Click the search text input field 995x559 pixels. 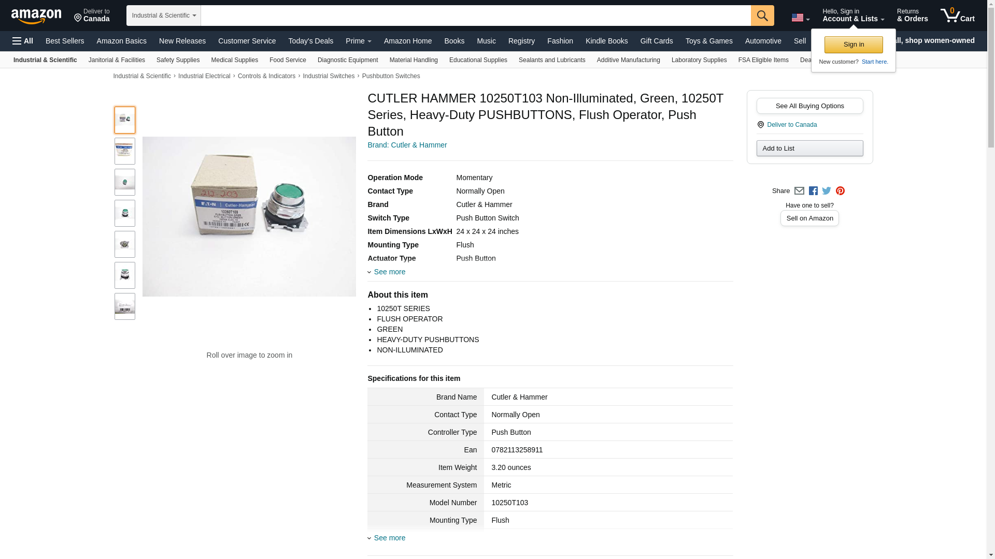pos(476,16)
